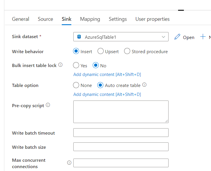
Task: Click the pencil edit icon beside Open
Action: click(x=177, y=37)
